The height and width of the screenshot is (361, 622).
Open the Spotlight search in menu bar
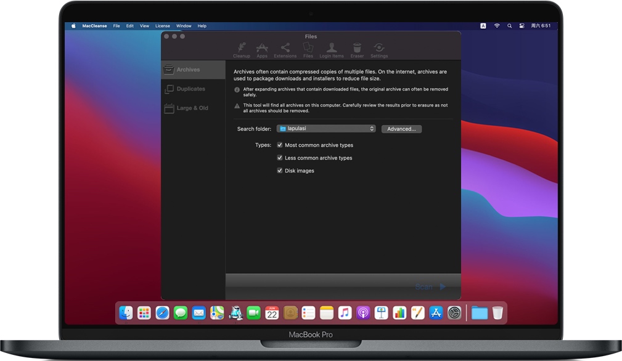(509, 26)
